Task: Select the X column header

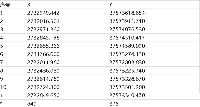Action: point(68,5)
